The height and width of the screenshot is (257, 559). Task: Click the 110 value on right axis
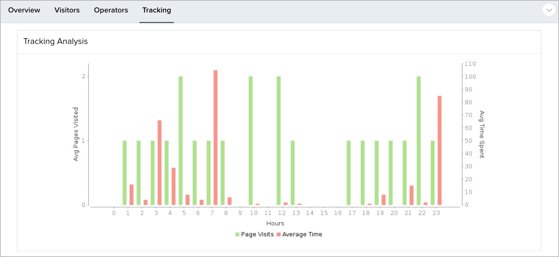(x=470, y=64)
